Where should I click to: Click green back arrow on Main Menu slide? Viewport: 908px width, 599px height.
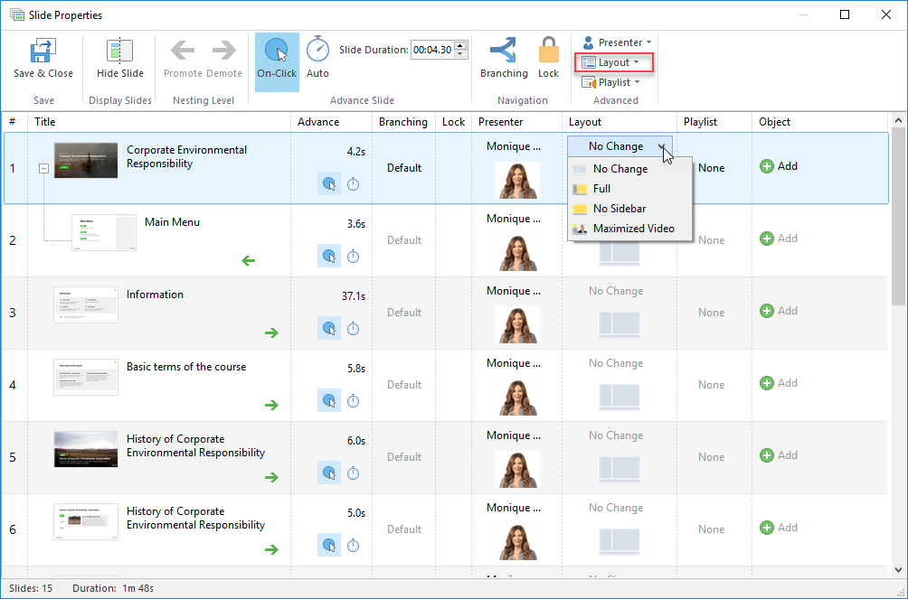click(249, 261)
